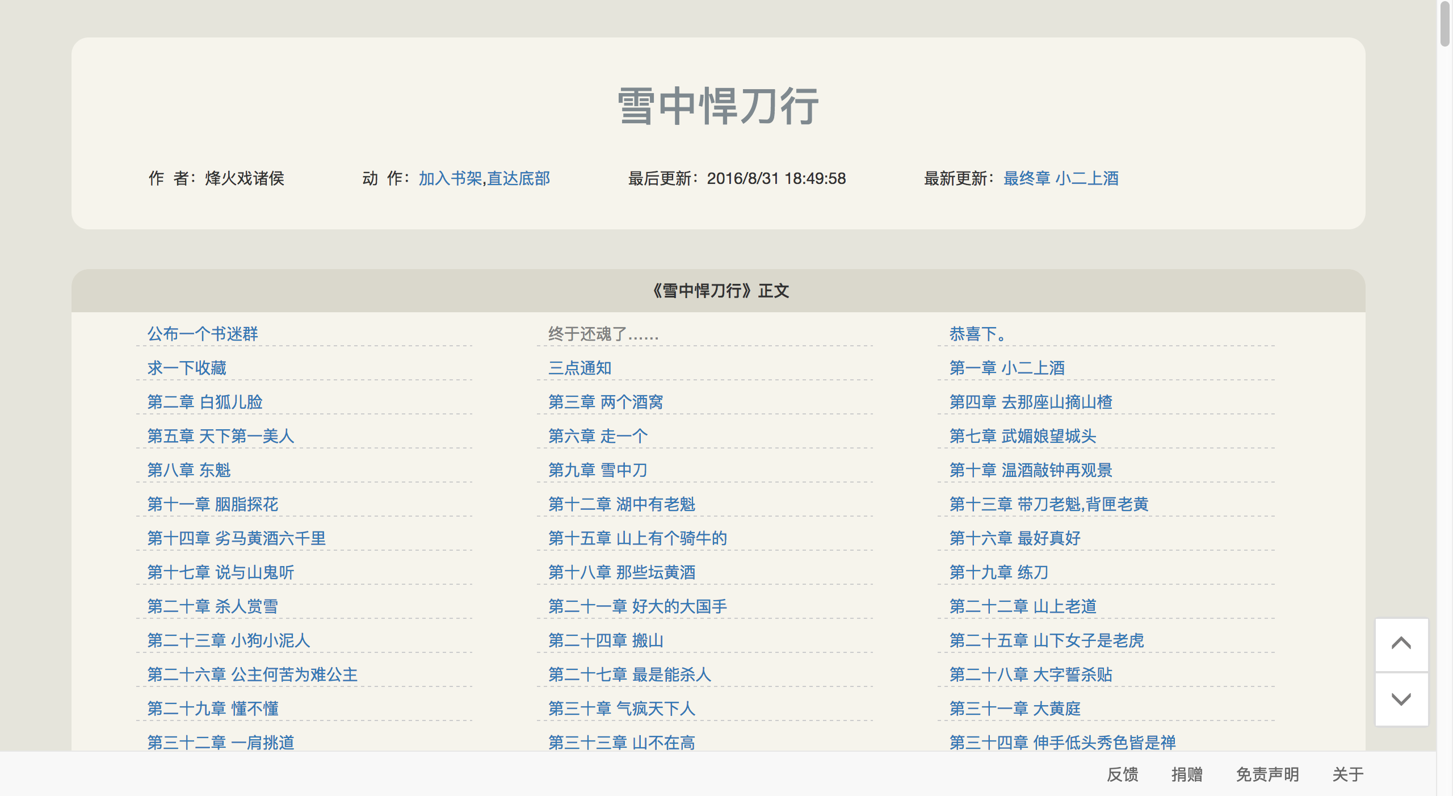Open chapter 第二十章 杀人赏雪
This screenshot has width=1453, height=796.
(x=213, y=606)
